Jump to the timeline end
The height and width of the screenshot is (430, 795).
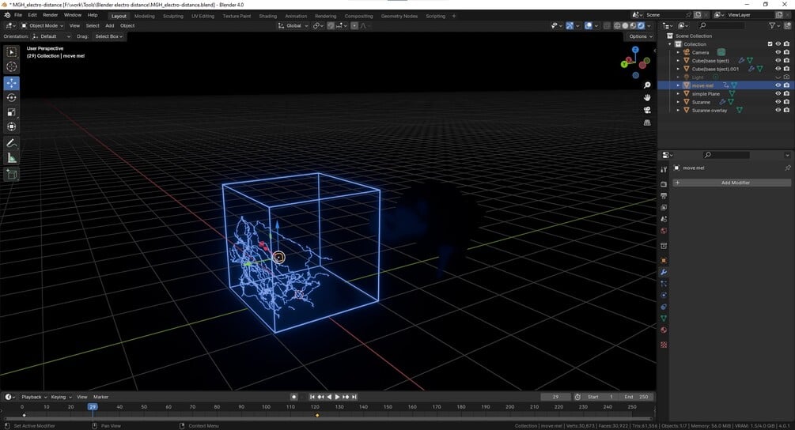(x=354, y=397)
